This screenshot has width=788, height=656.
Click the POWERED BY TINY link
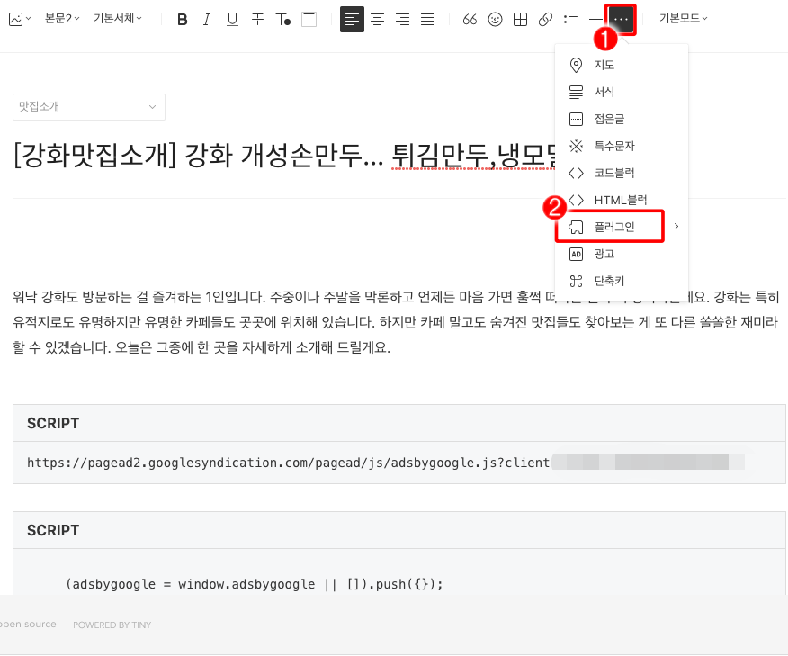click(112, 625)
